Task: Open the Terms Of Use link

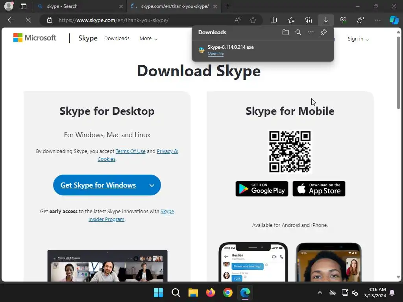Action: (131, 151)
